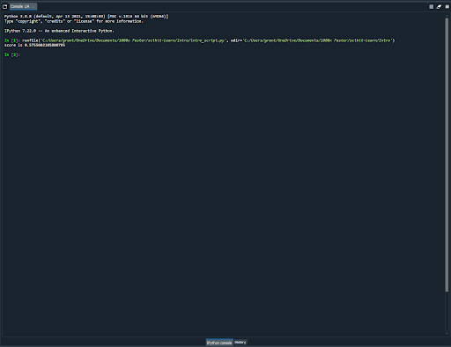Click the eraser icon to remove variables
Viewport: 451px width, 347px height.
click(x=439, y=6)
